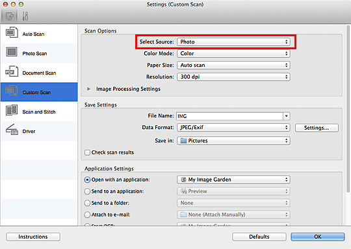Viewport: 351px width, 249px height.
Task: Select Send to a folder radio button
Action: pos(87,203)
